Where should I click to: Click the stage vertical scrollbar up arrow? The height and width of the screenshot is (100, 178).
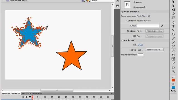click(112, 4)
